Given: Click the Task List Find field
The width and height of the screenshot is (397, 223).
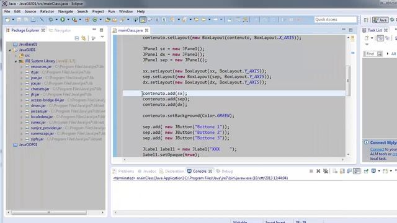Looking at the screenshot, I should tap(370, 54).
